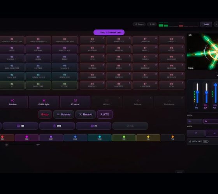Click the FX layer icon
Viewport: 218px width, 194px height.
coord(92,126)
